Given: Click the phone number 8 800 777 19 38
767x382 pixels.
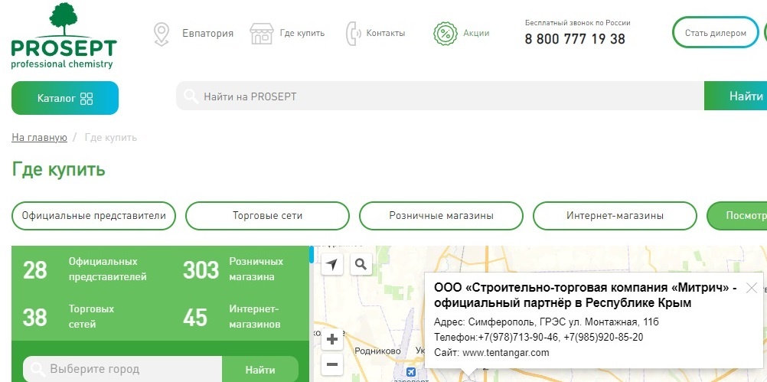Looking at the screenshot, I should [x=575, y=39].
